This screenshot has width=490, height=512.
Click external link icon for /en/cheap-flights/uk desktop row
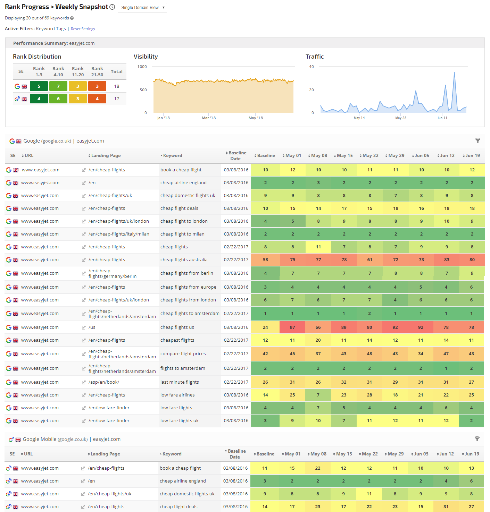pyautogui.click(x=84, y=196)
